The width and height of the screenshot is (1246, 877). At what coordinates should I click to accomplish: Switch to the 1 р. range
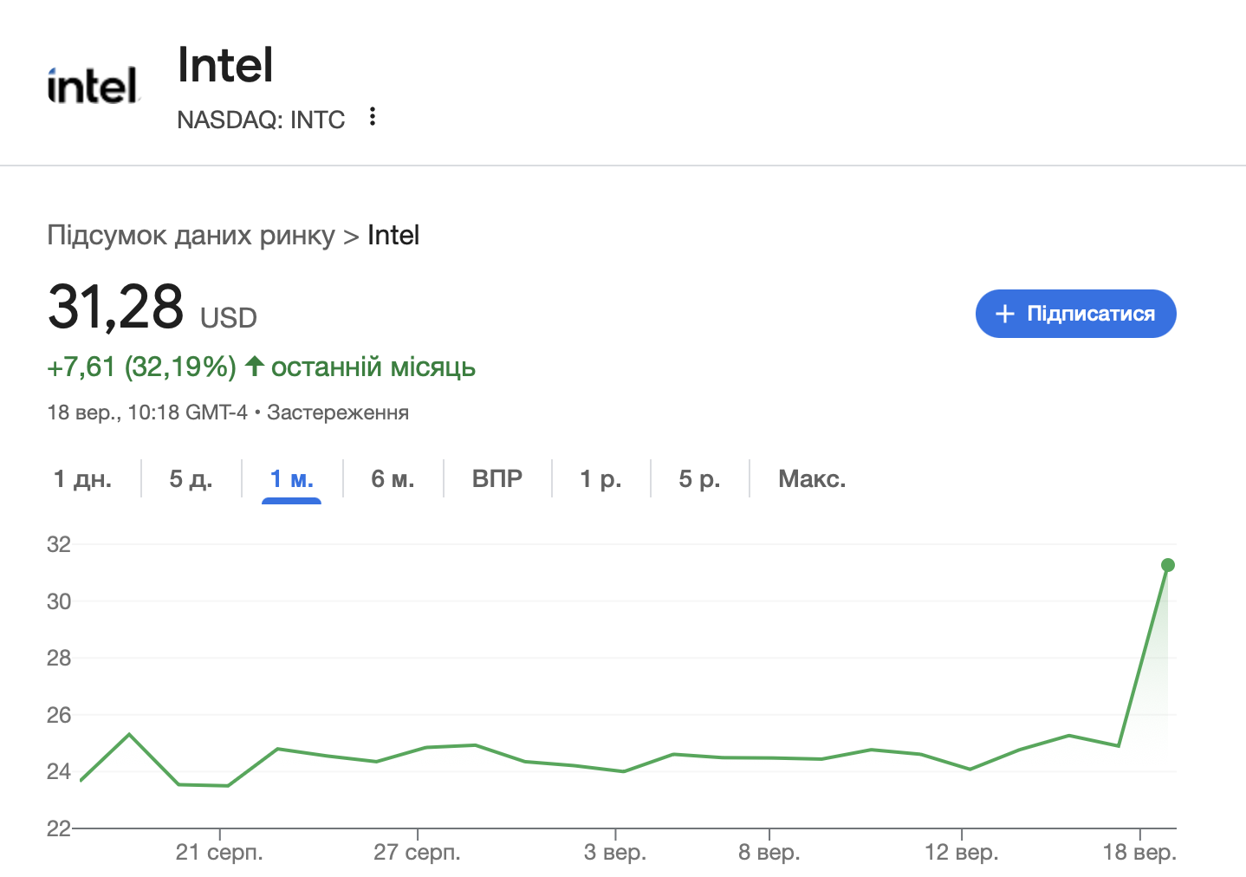pos(600,479)
